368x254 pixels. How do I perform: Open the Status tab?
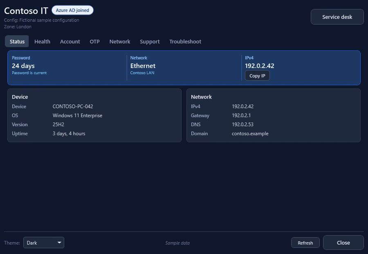(17, 41)
